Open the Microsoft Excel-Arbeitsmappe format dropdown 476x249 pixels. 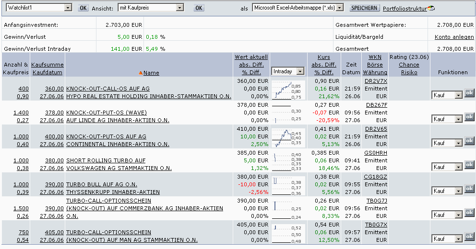tap(340, 8)
